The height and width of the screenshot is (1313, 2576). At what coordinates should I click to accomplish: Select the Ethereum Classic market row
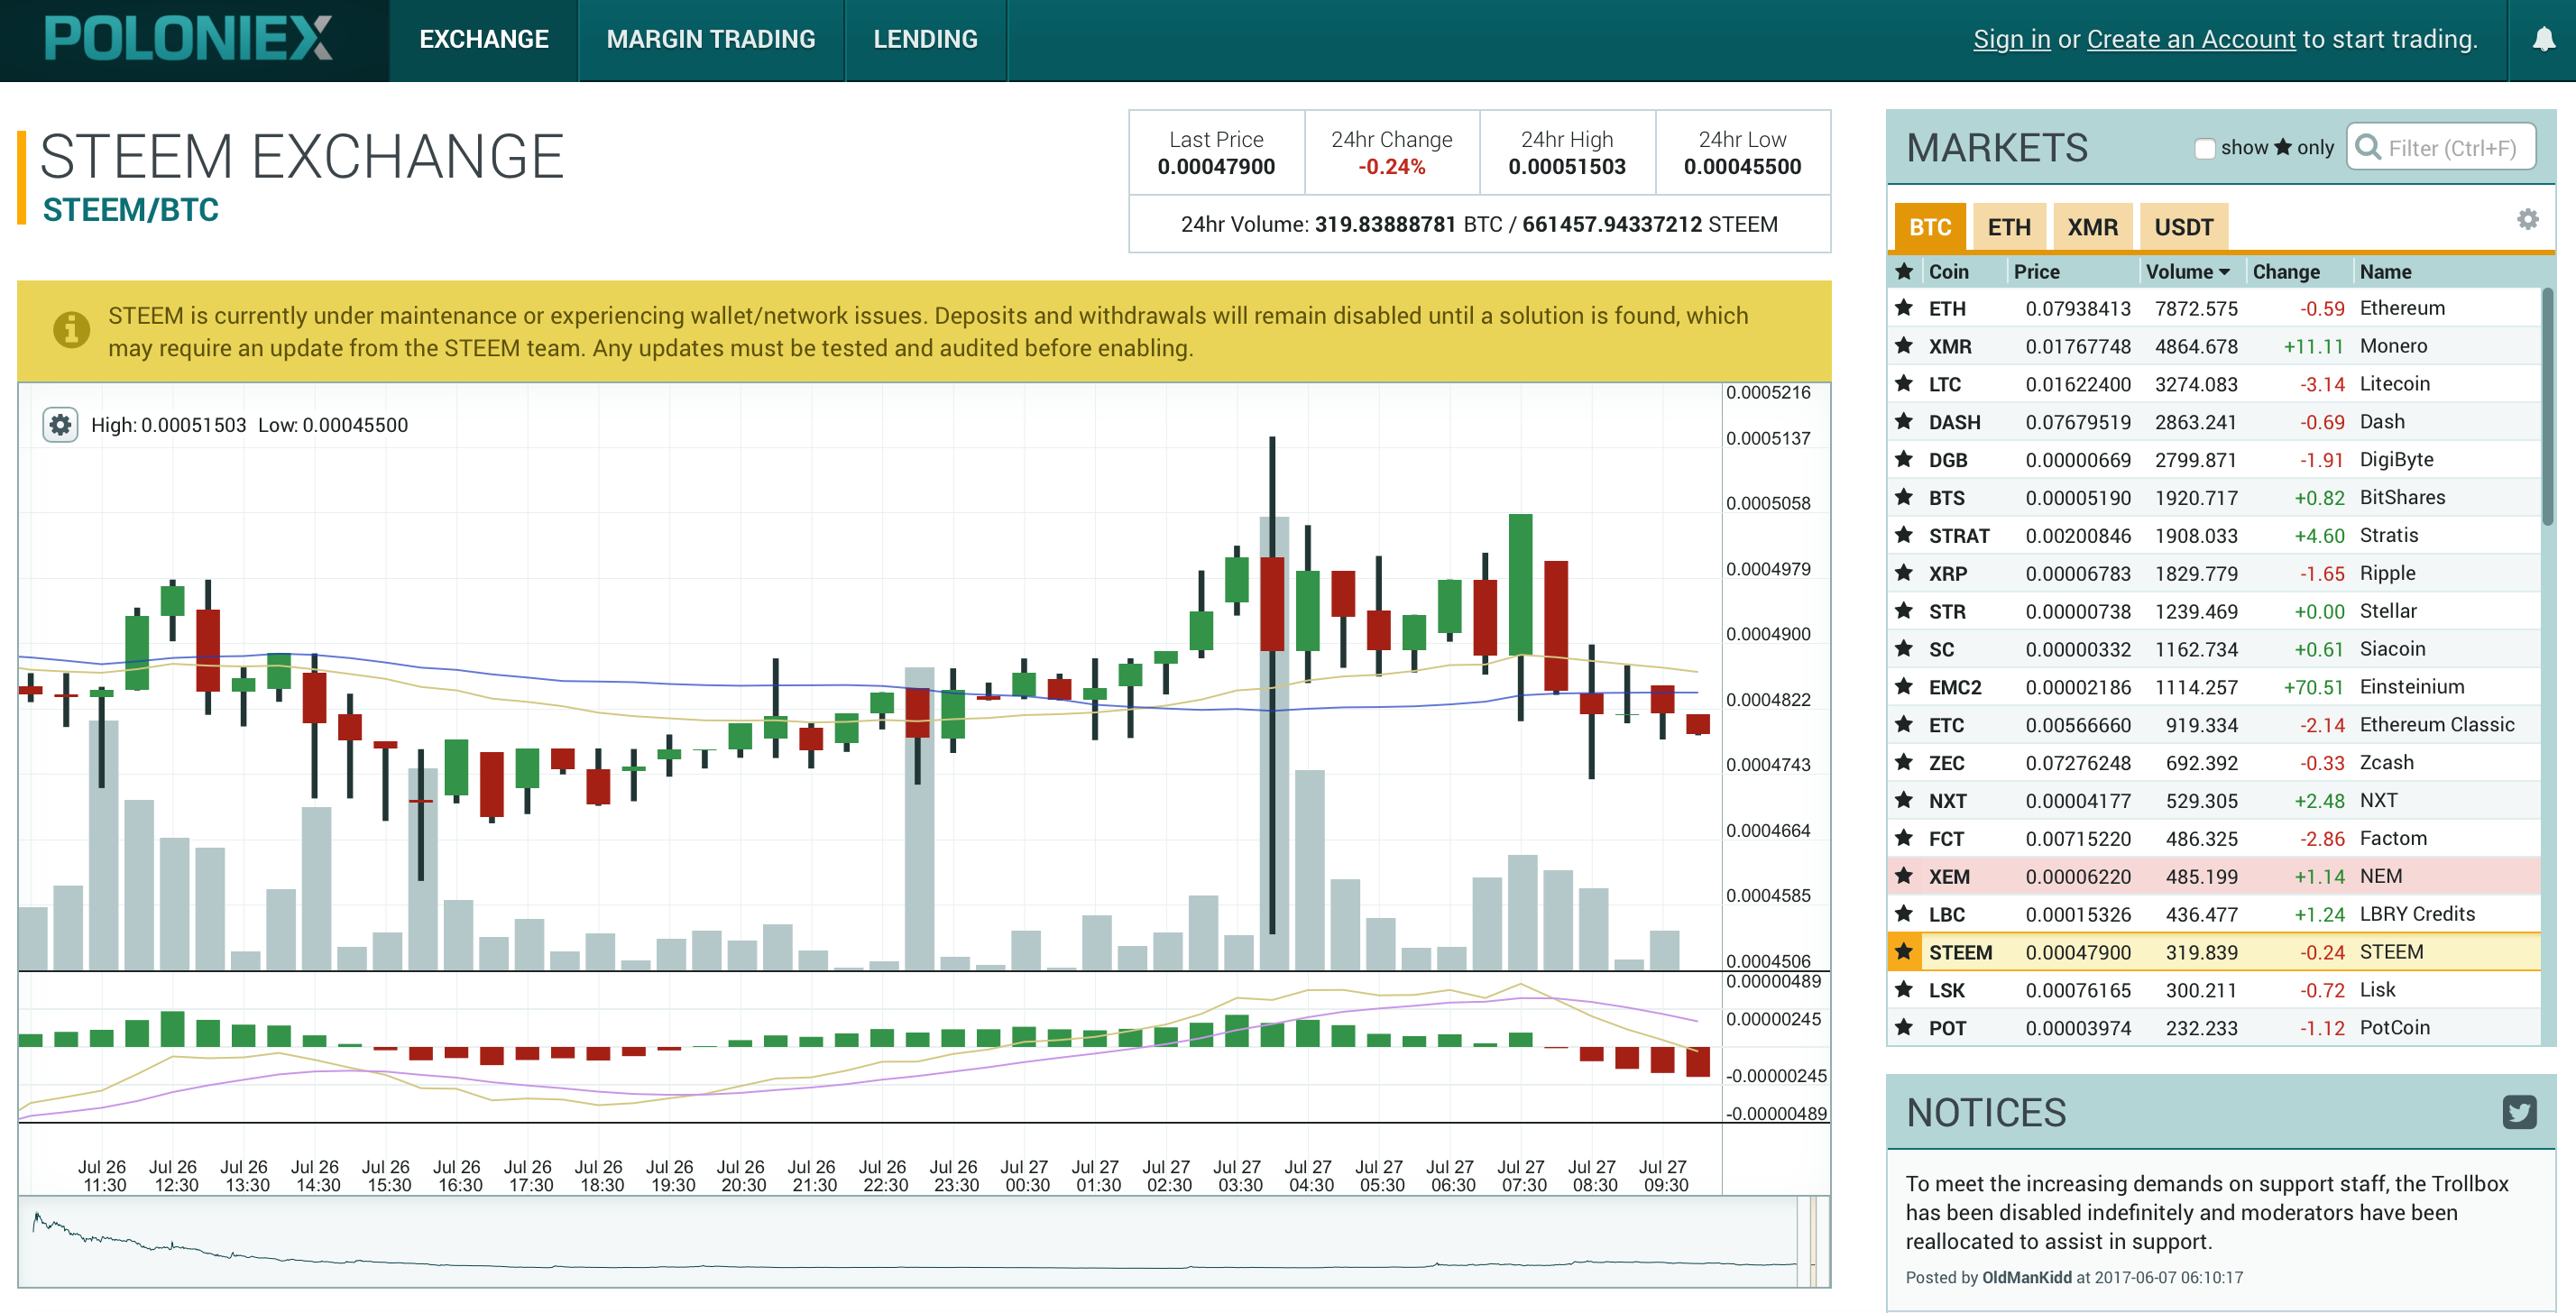(2214, 725)
